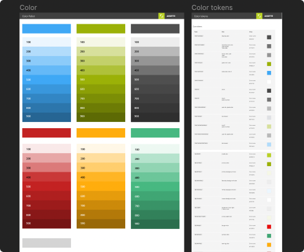
Task: Select the "Color tokens" frame title
Action: [x=212, y=7]
